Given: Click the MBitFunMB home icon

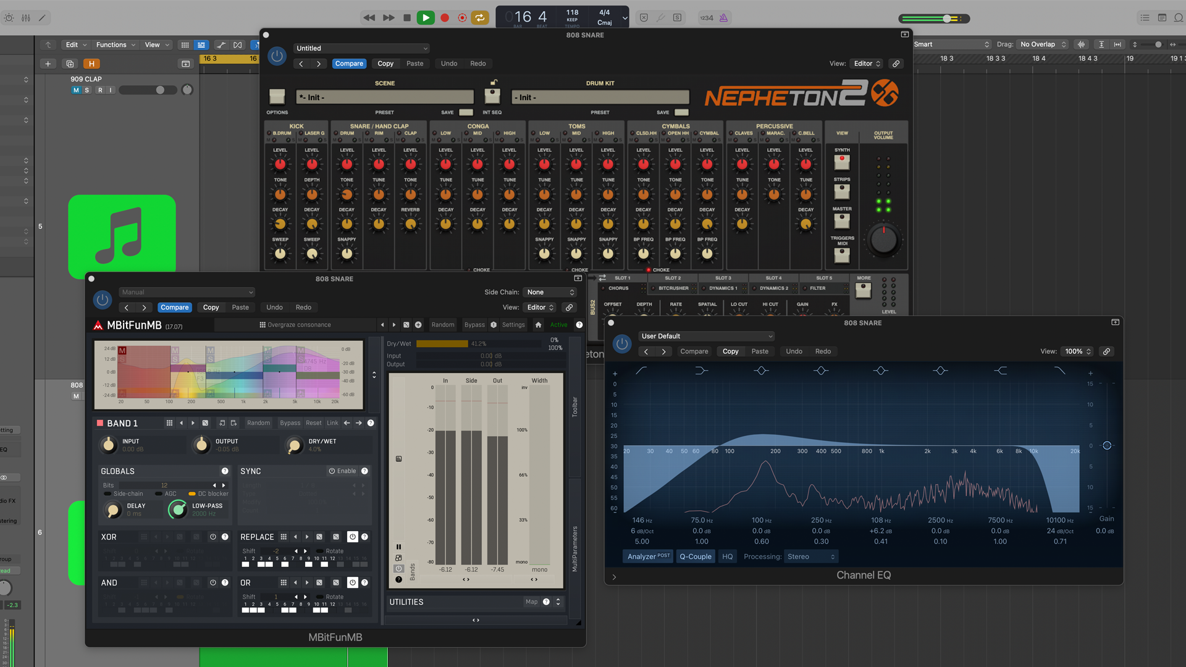Looking at the screenshot, I should (x=539, y=325).
